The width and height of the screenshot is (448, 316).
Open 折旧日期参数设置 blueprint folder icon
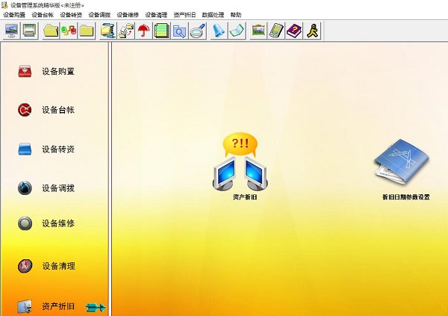tap(402, 162)
